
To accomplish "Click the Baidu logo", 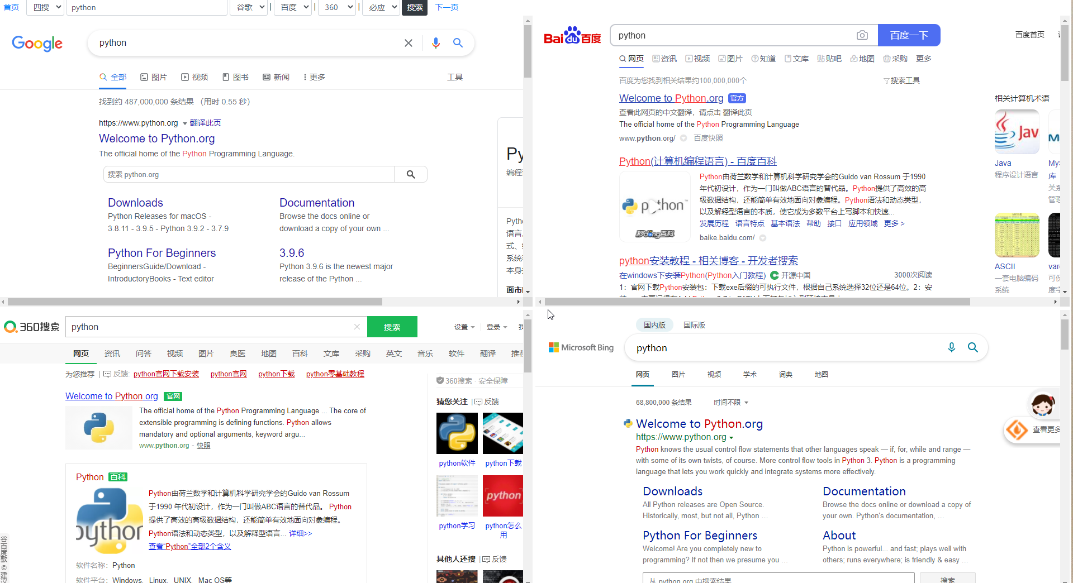I will 572,35.
